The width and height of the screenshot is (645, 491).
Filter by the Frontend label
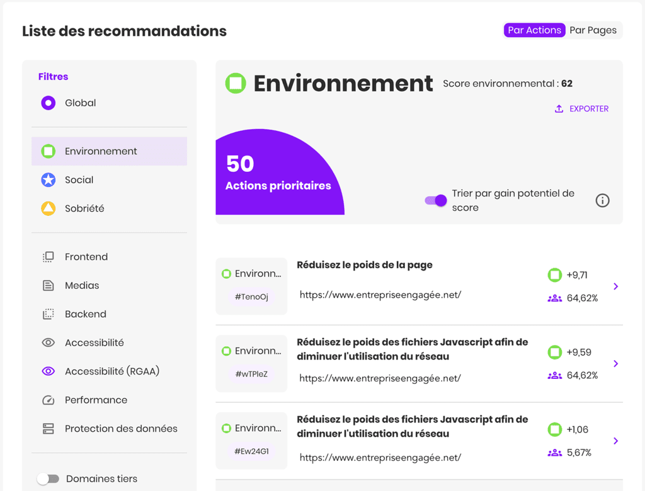pos(86,257)
